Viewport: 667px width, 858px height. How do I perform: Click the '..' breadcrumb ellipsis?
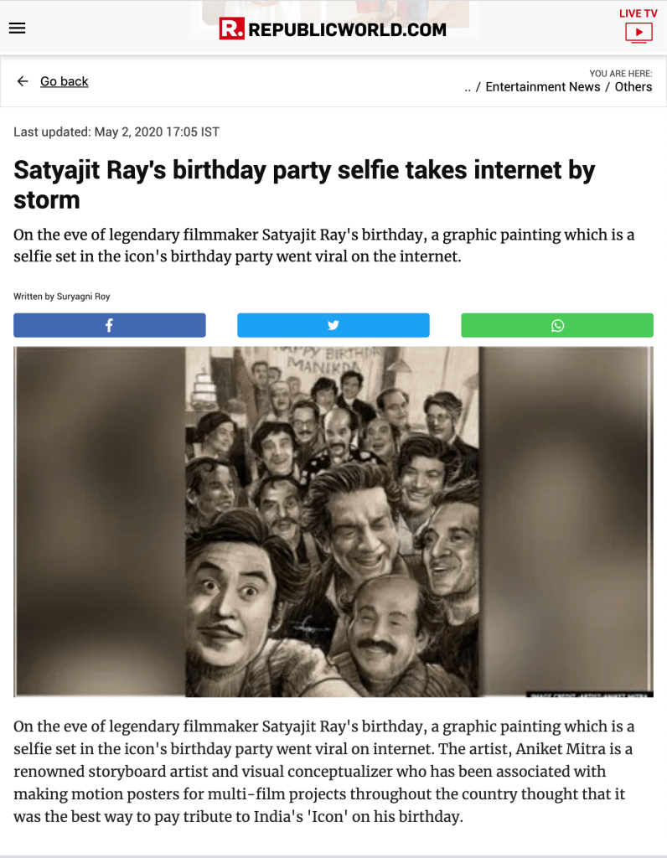click(x=468, y=87)
